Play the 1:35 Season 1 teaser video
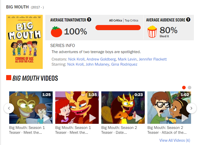Viewport: 199px width, 145px height. coord(77,107)
